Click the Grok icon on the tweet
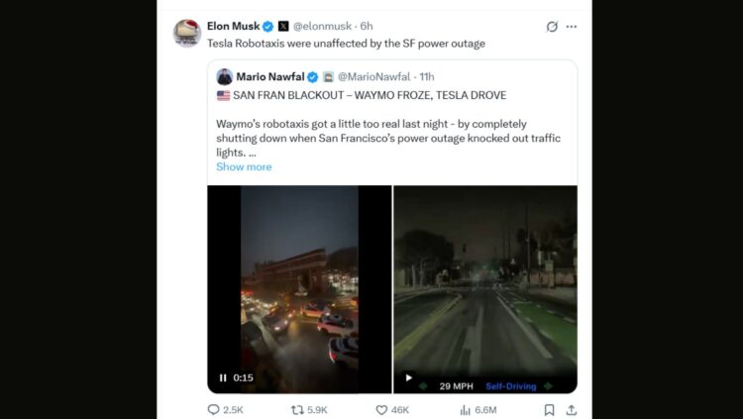The image size is (743, 419). click(x=552, y=27)
